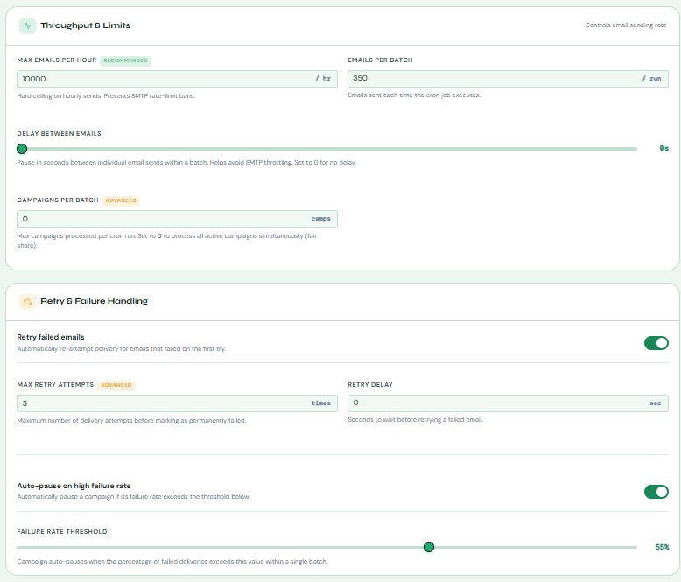Click the FAILURE RATE THRESHOLD label
This screenshot has height=582, width=681.
click(x=61, y=531)
